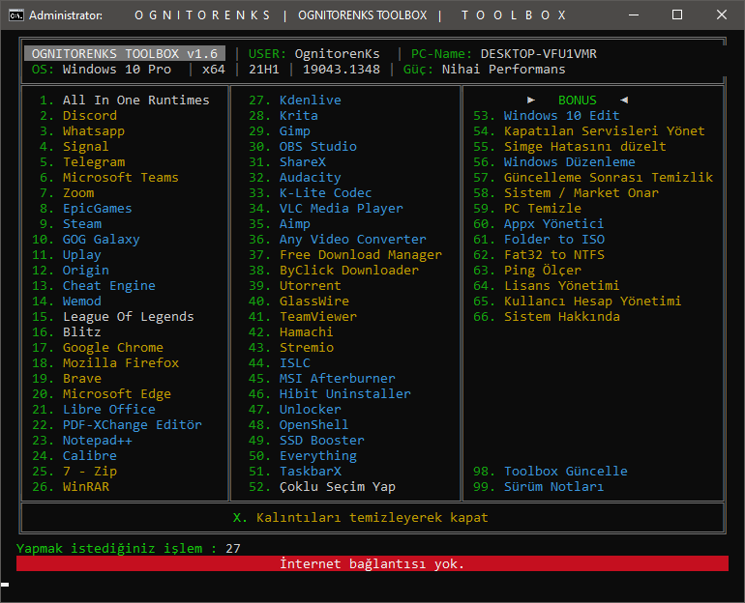Image resolution: width=745 pixels, height=603 pixels.
Task: Select the ShareX item
Action: tap(303, 162)
